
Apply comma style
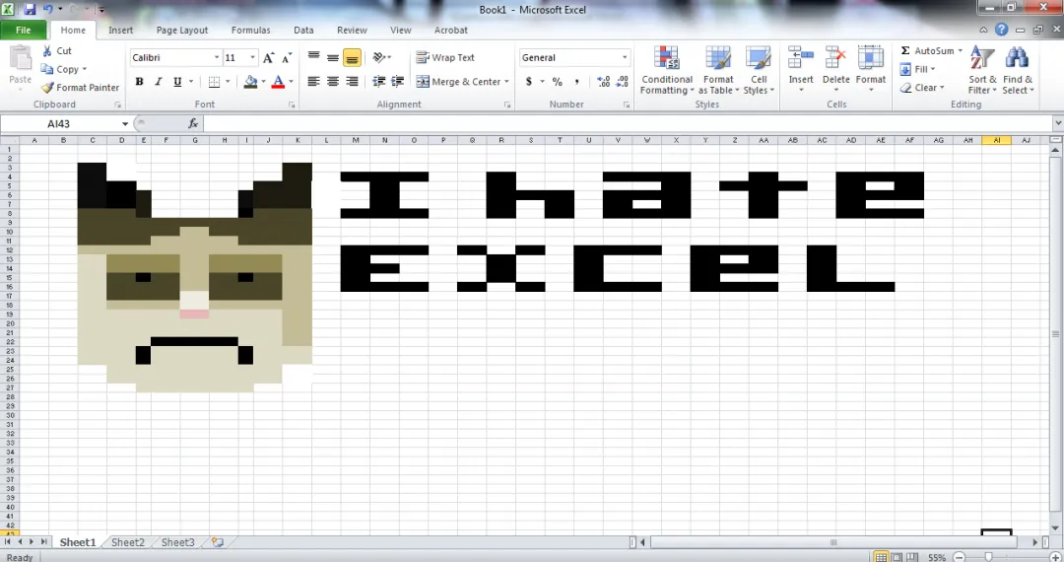pyautogui.click(x=576, y=82)
